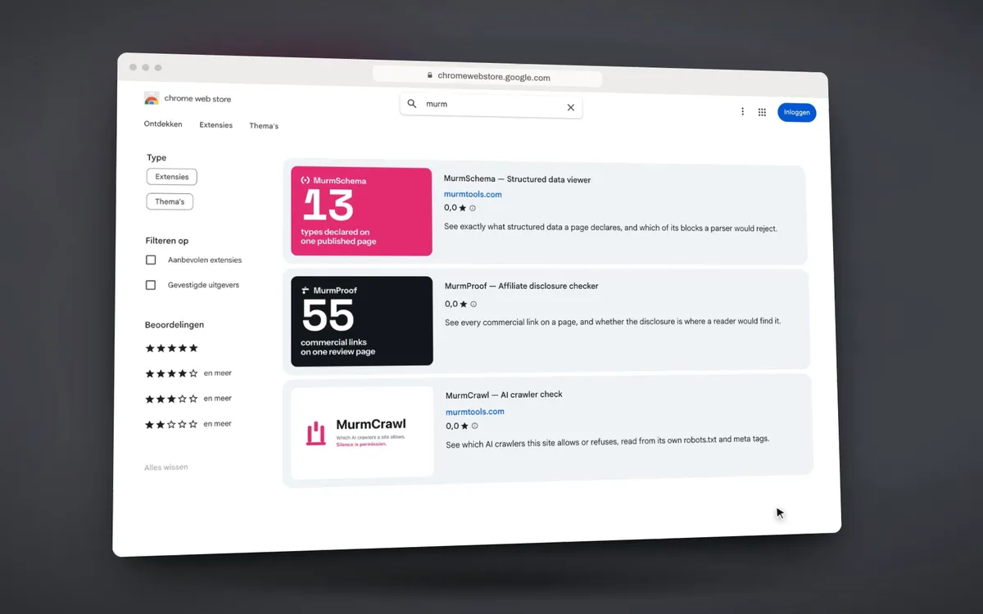Screen dimensions: 983x614
Task: Click the chromewebstore.google.com address bar
Action: coord(487,76)
